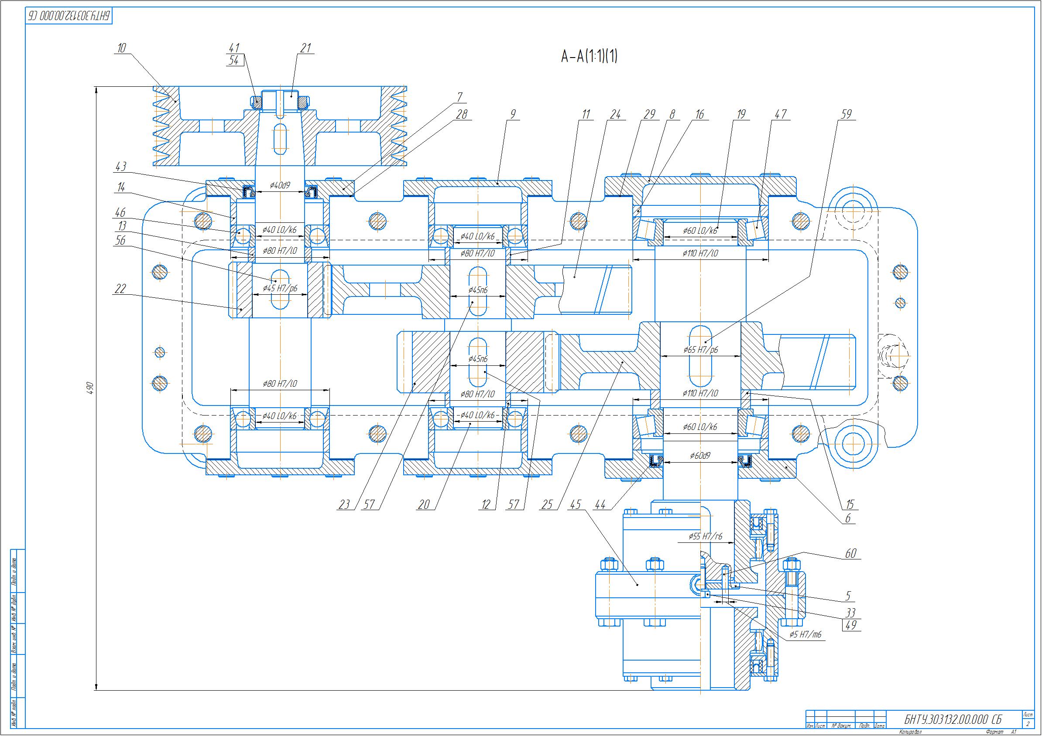Click the φ65 H7/p6 dimension text
Image resolution: width=1042 pixels, height=736 pixels.
click(x=701, y=350)
